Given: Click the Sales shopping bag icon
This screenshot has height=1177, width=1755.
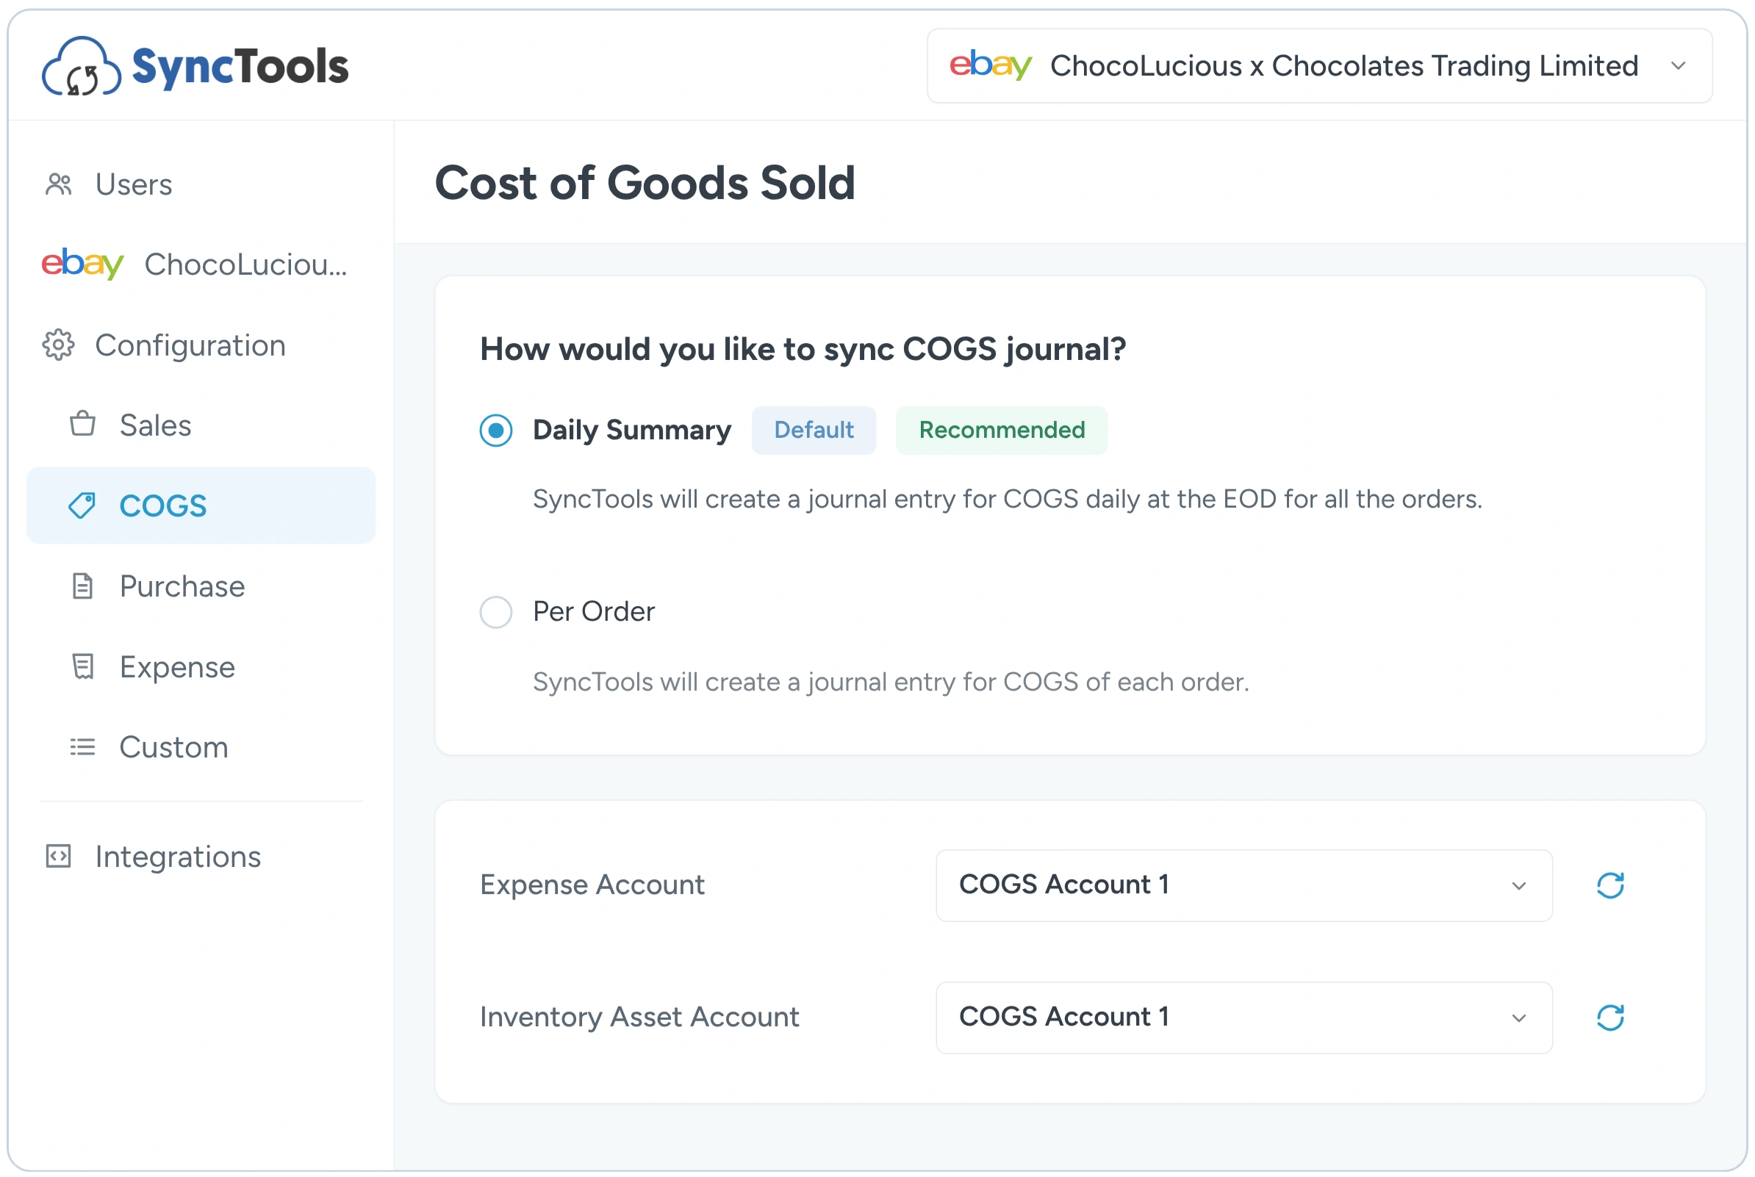Looking at the screenshot, I should point(82,425).
